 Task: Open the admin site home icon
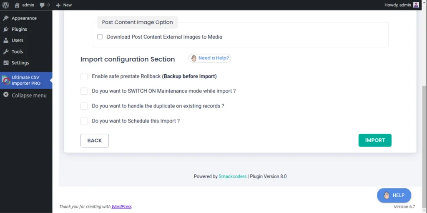(17, 5)
